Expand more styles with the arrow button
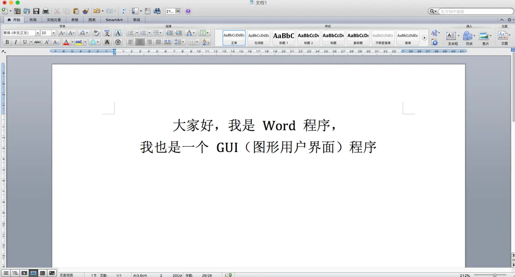The width and height of the screenshot is (515, 277). (424, 38)
